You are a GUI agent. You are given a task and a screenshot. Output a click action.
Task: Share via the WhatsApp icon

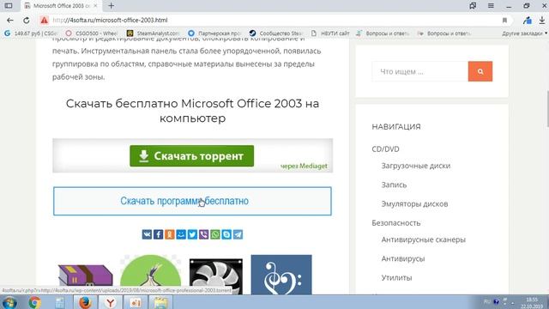pos(215,234)
